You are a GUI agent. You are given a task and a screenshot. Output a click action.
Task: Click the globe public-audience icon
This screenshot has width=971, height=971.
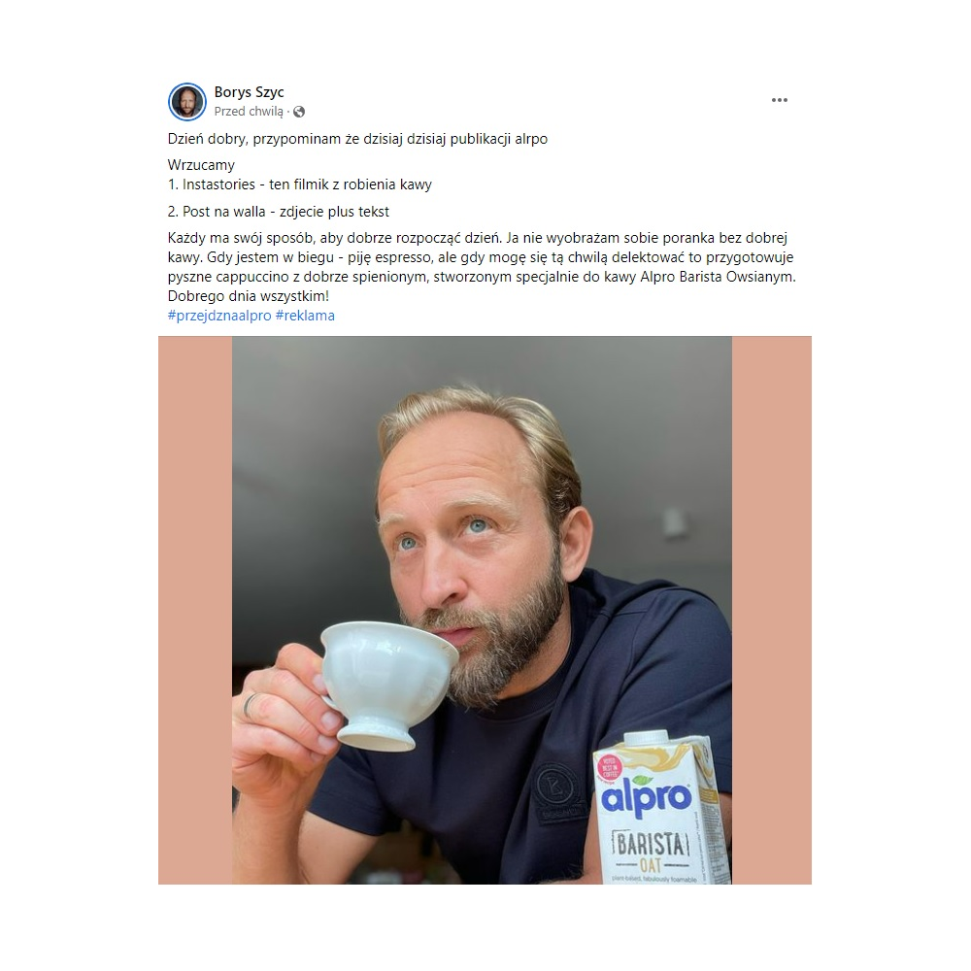299,112
